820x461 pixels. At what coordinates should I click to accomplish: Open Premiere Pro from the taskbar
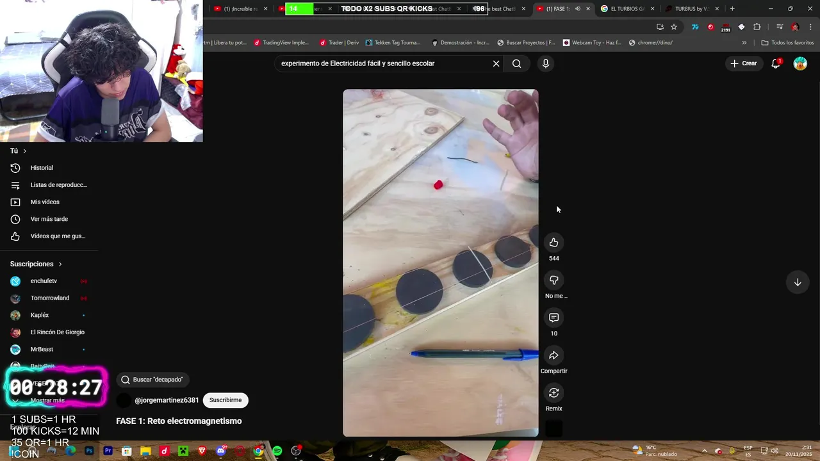click(x=108, y=451)
